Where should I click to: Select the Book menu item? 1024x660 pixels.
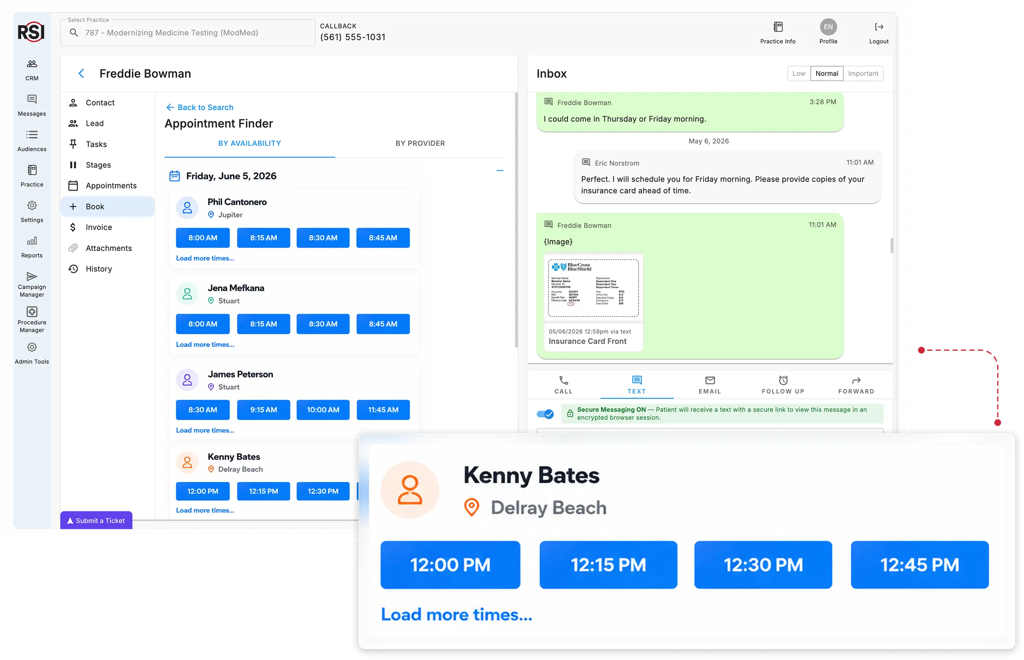click(108, 206)
